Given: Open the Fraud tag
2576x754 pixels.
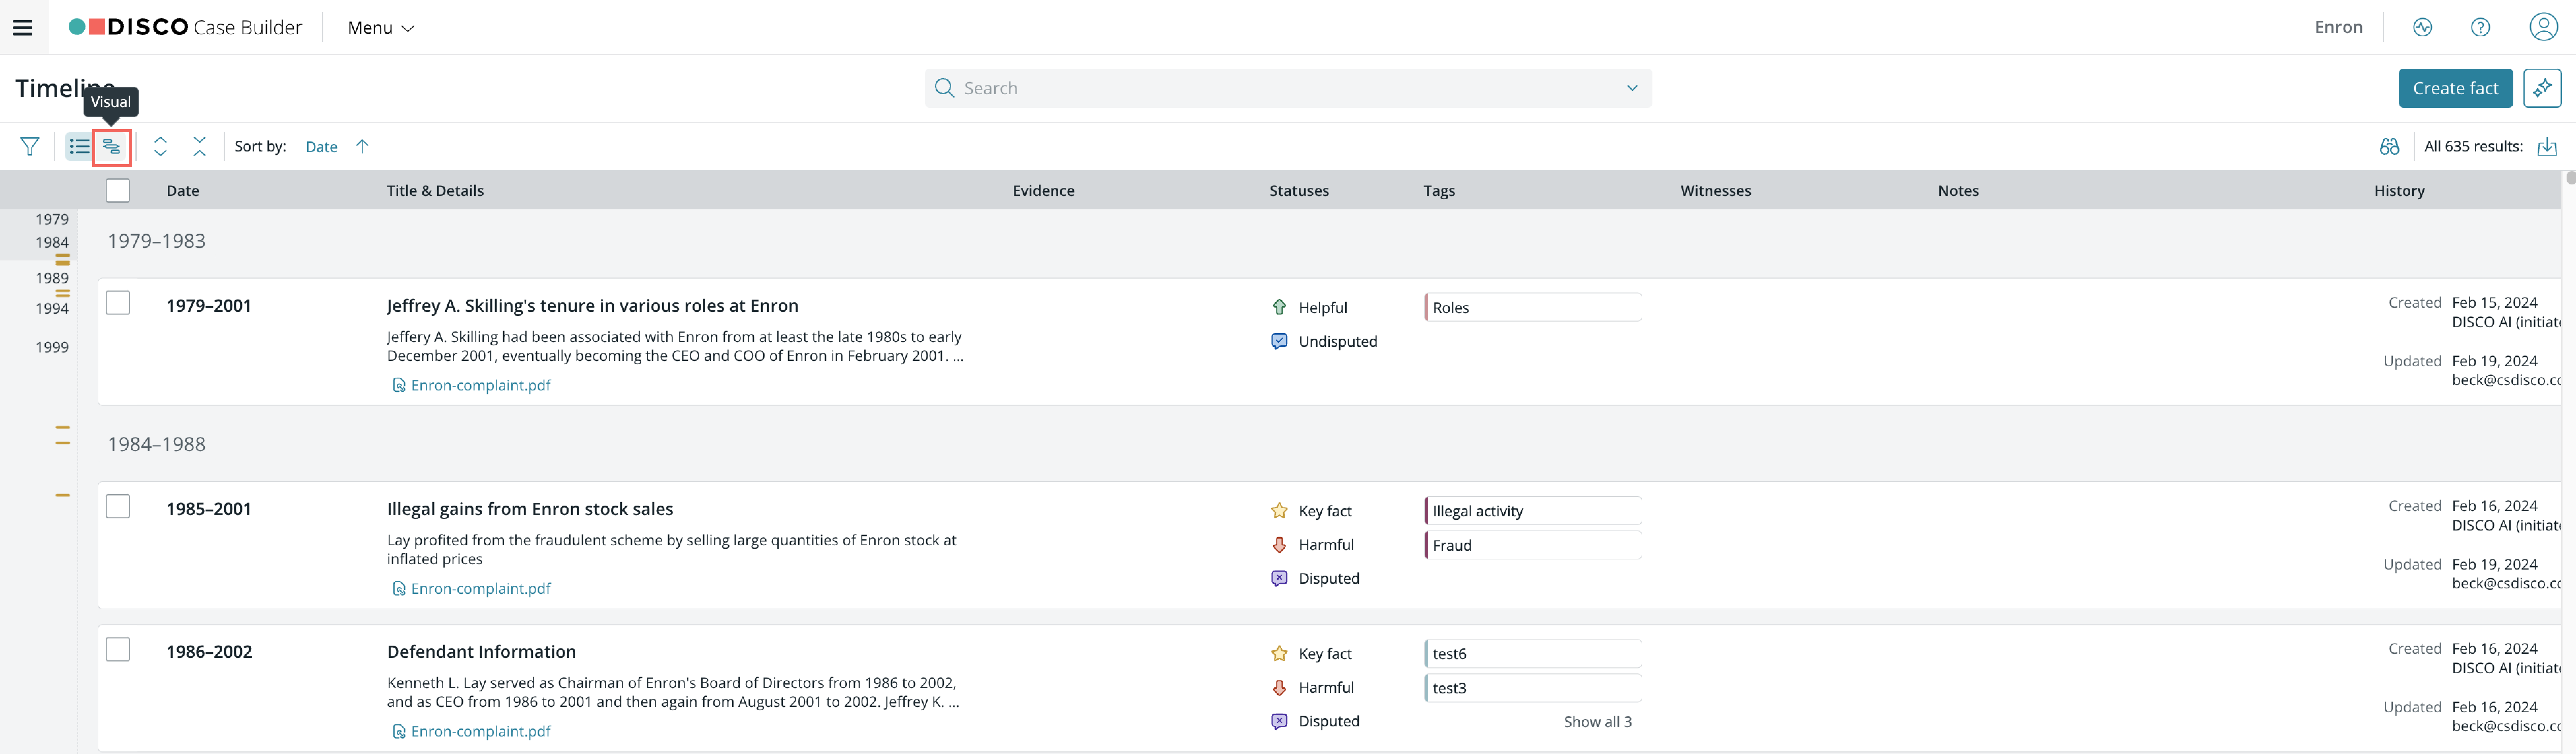Looking at the screenshot, I should pos(1533,545).
